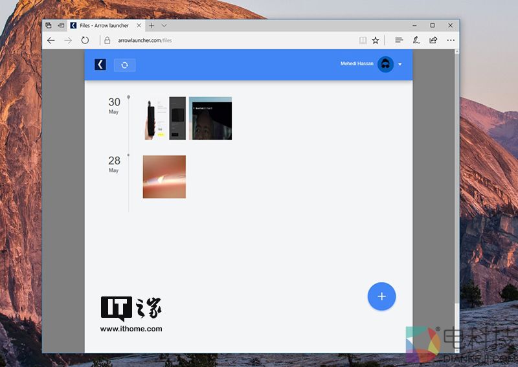Click the user avatar profile picture
This screenshot has height=367, width=518.
(385, 64)
